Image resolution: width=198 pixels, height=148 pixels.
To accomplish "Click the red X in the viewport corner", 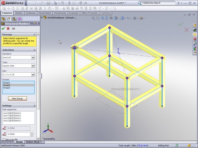I will pos(186,30).
